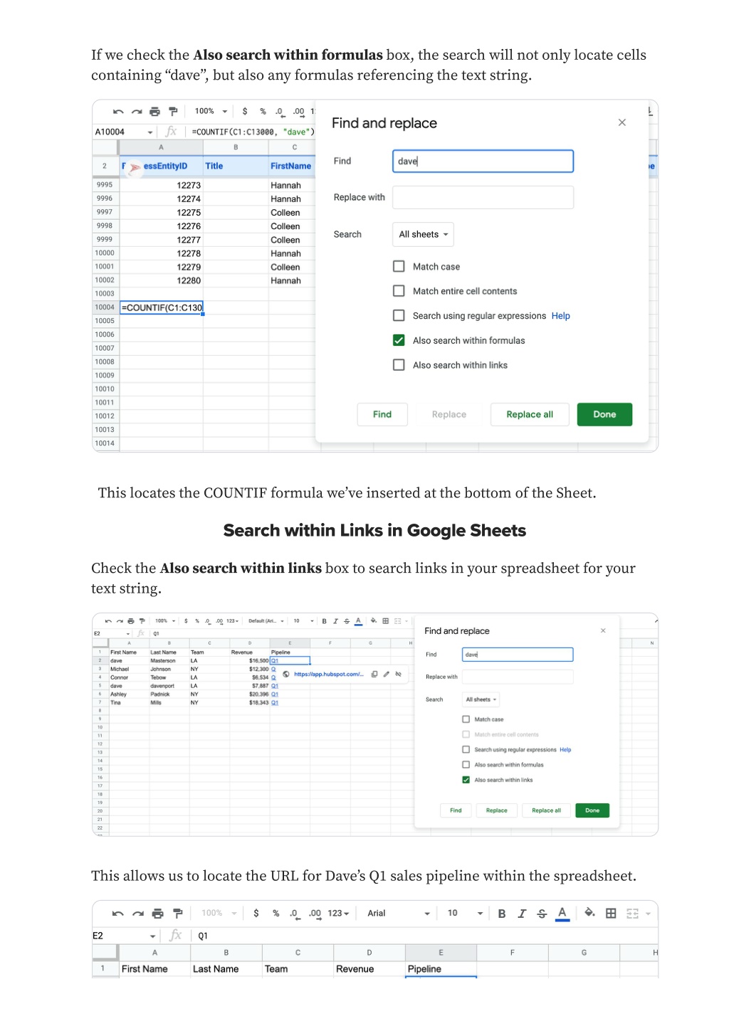Click Find field in the small links dialog
Image resolution: width=729 pixels, height=1031 pixels.
[518, 655]
